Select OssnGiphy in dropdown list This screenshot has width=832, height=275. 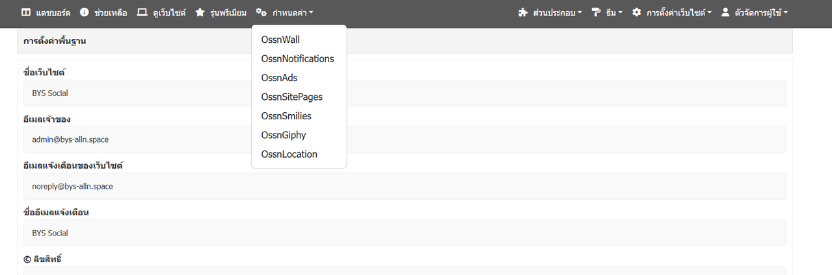pos(283,136)
